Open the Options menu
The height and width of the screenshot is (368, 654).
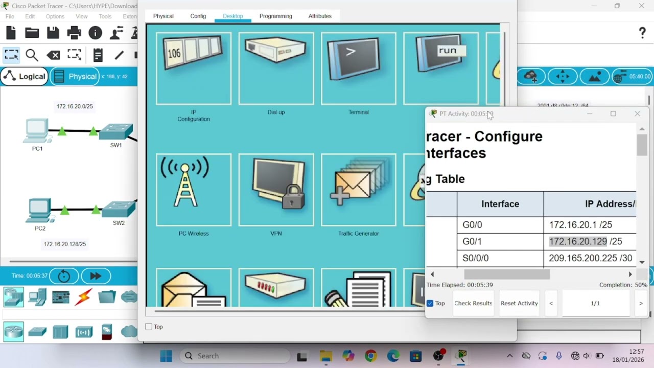pyautogui.click(x=55, y=16)
